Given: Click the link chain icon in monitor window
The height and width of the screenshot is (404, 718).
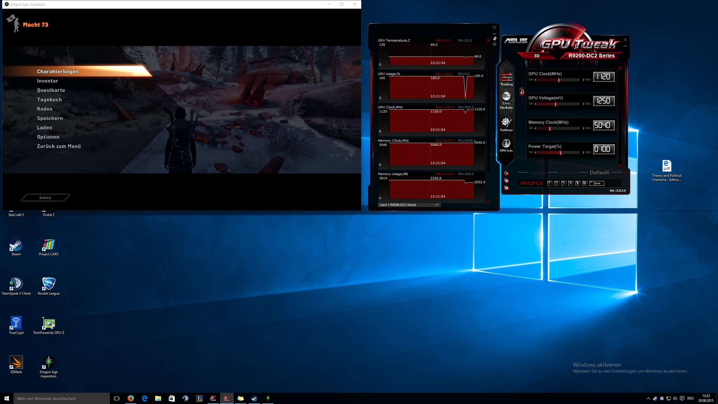Looking at the screenshot, I should (x=495, y=38).
